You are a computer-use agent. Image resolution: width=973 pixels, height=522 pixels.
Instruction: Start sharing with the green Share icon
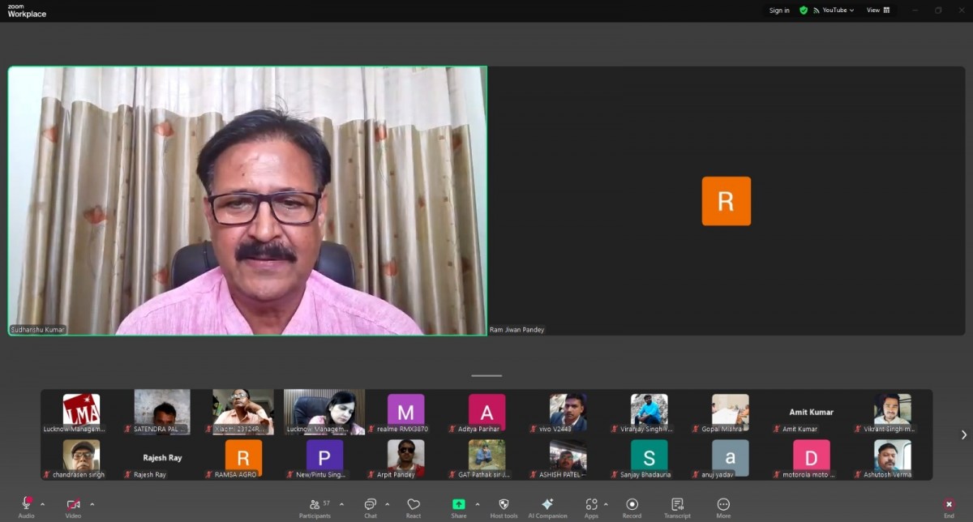pyautogui.click(x=459, y=506)
